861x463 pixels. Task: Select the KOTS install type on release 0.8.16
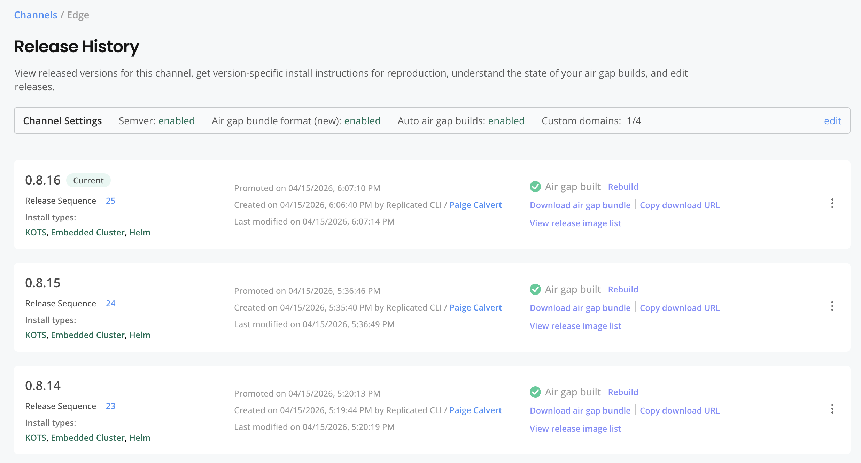click(36, 232)
